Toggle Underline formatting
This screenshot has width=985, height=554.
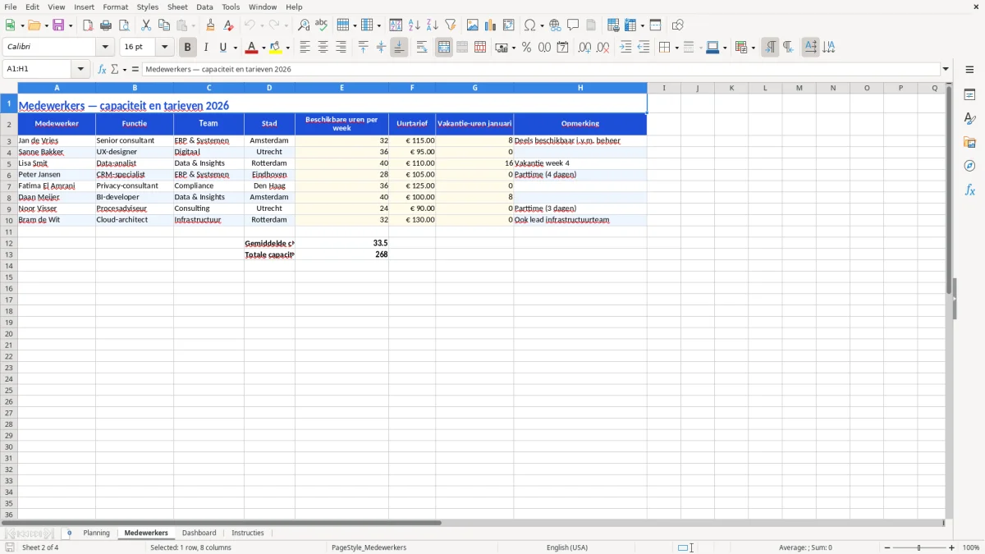tap(222, 48)
